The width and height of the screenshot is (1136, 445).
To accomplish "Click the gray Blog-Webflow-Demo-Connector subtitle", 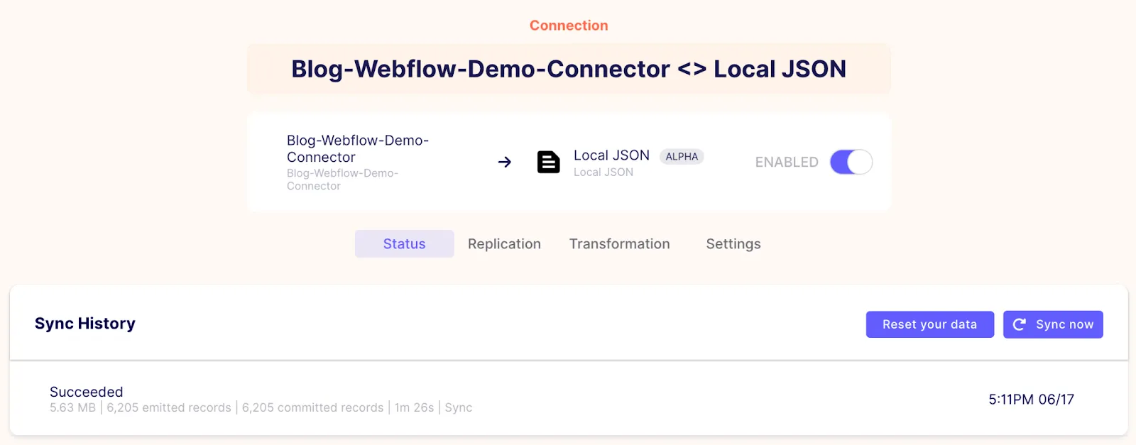I will (x=342, y=180).
